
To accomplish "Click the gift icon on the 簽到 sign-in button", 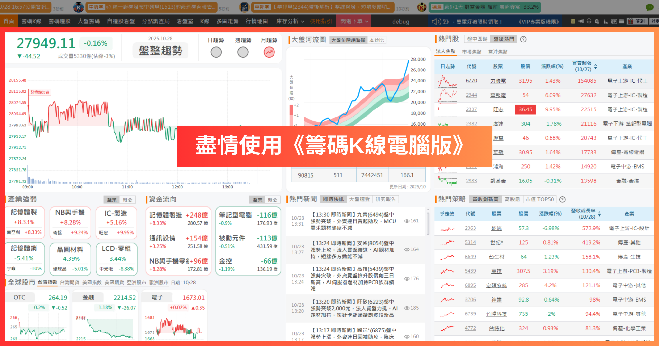I will coord(631,21).
